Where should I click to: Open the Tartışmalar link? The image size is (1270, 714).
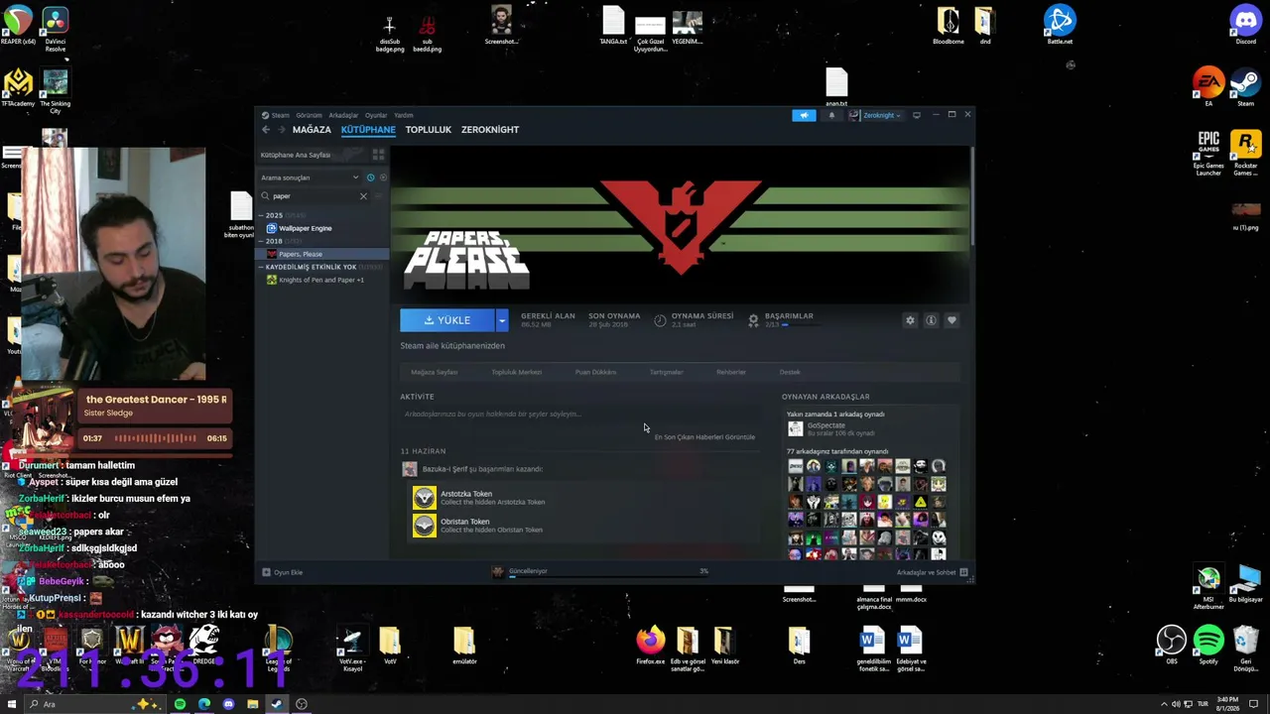point(666,372)
